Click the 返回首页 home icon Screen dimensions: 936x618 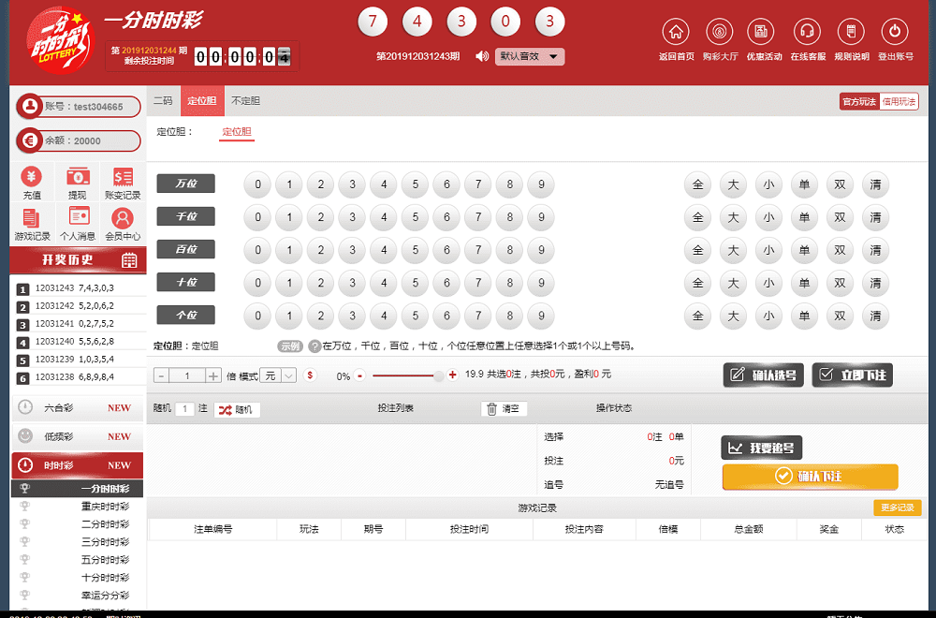point(676,32)
